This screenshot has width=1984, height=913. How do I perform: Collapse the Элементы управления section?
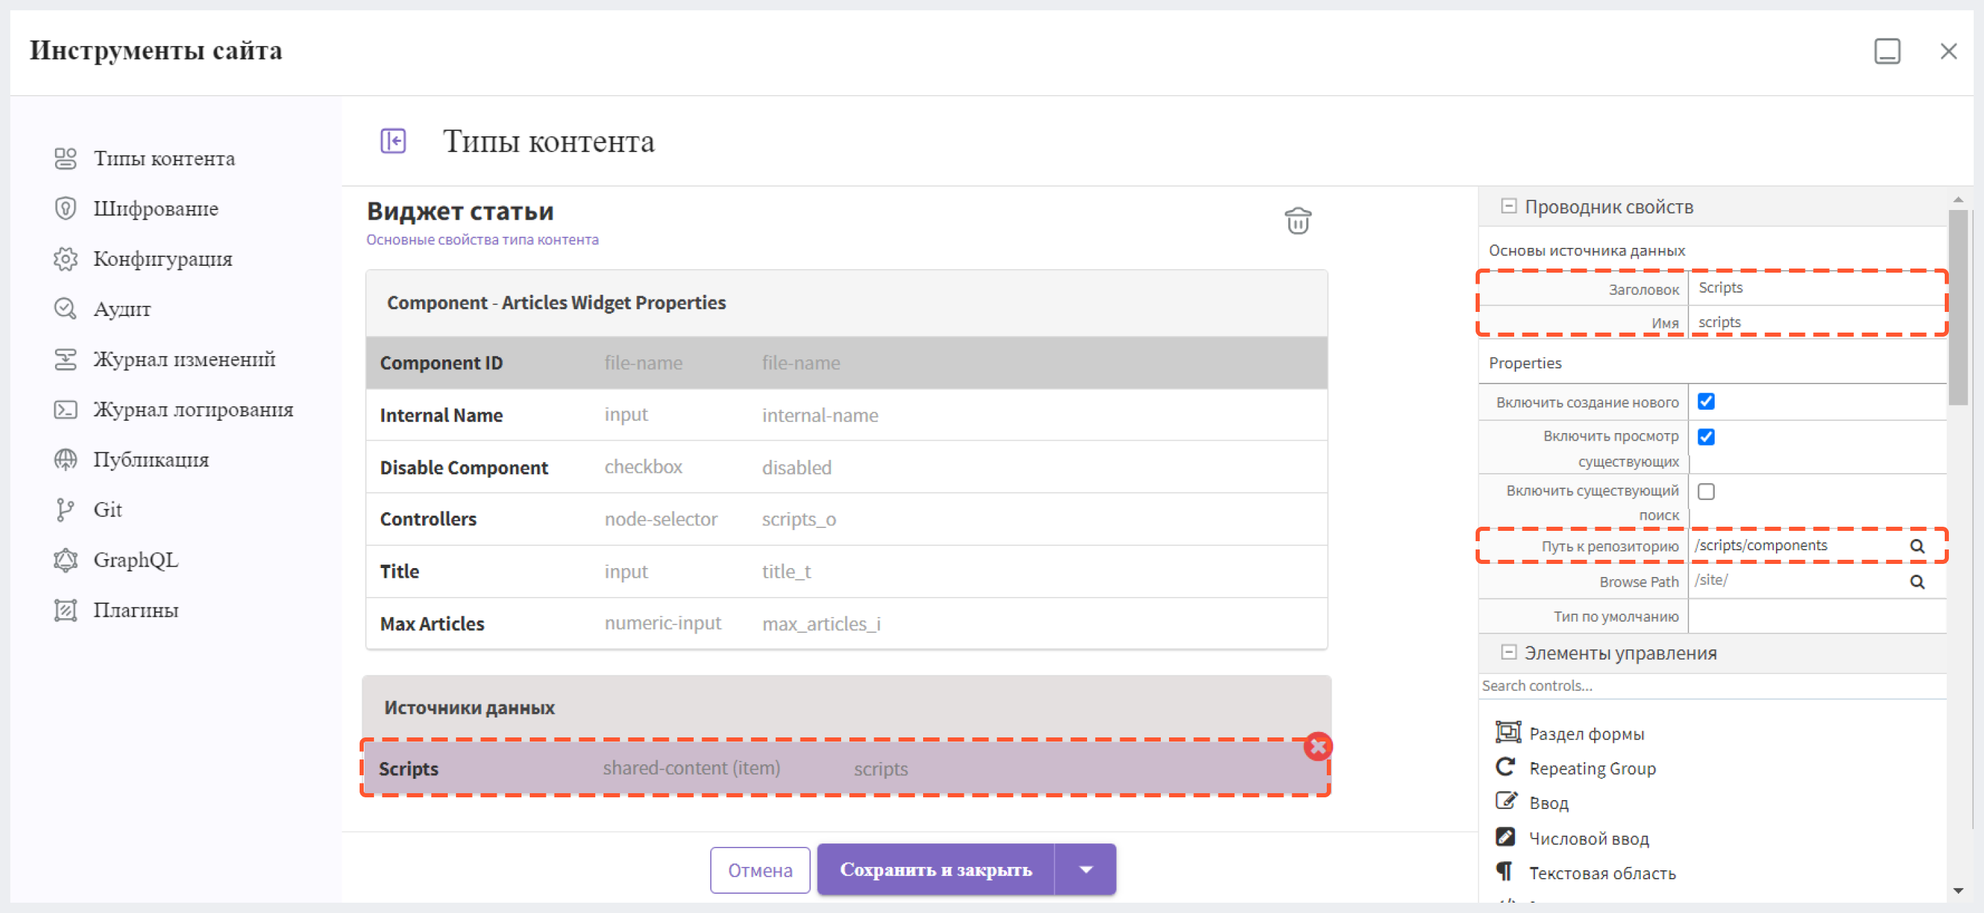pos(1509,652)
